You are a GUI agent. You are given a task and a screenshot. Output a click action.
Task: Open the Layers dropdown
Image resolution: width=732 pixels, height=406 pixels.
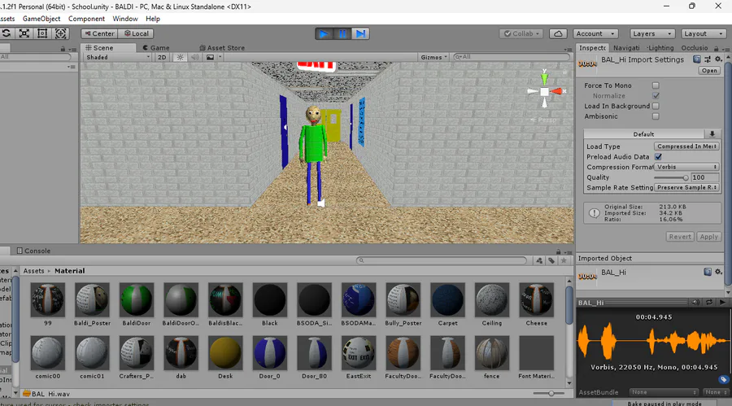coord(652,33)
